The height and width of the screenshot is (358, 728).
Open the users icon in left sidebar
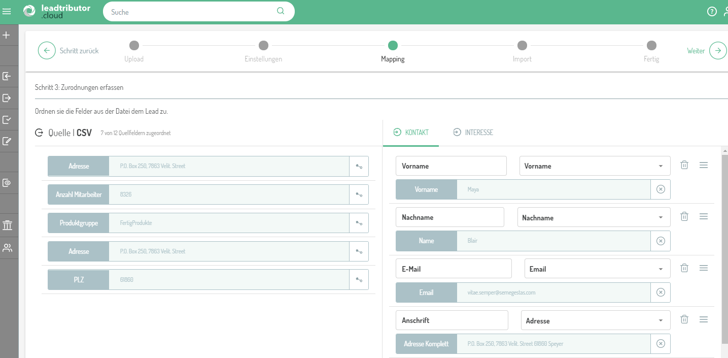point(7,248)
